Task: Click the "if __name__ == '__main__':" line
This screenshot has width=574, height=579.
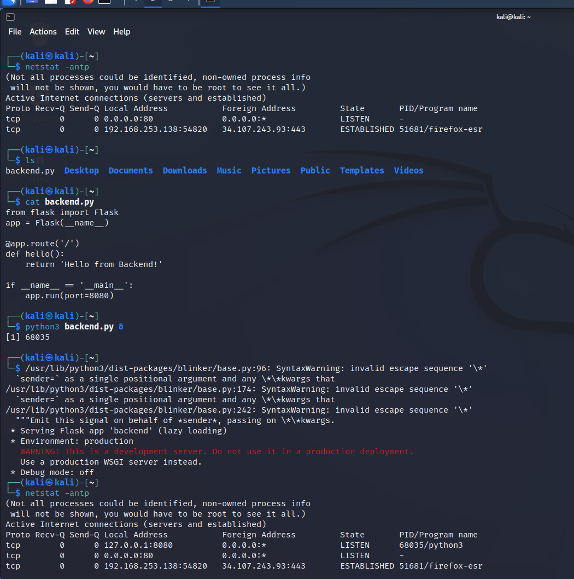Action: click(69, 285)
